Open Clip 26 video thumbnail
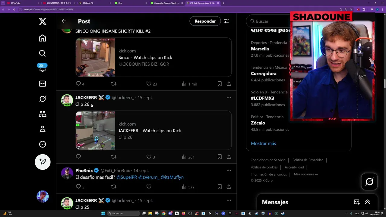 [95, 130]
